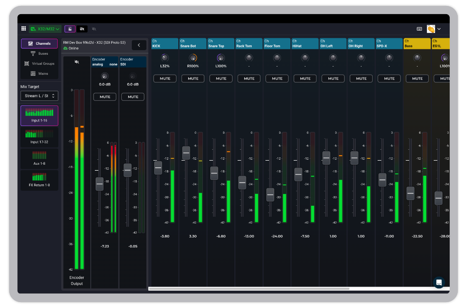Image resolution: width=467 pixels, height=308 pixels.
Task: Select the Input 17-32 bank thumbnail
Action: (39, 136)
